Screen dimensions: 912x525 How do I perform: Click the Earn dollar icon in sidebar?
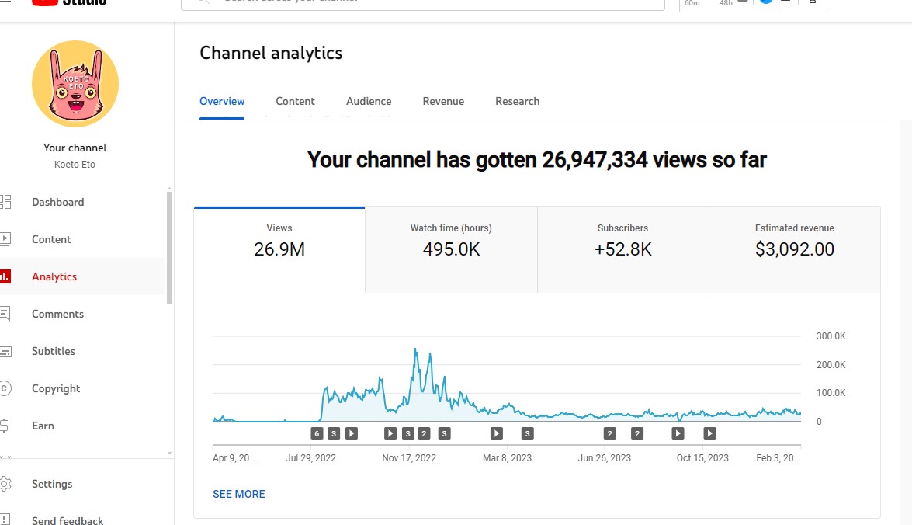click(x=5, y=426)
